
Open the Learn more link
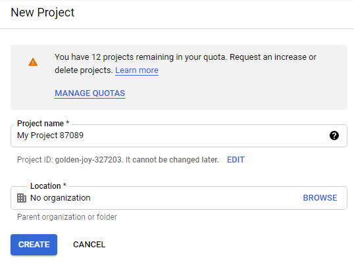click(x=137, y=70)
